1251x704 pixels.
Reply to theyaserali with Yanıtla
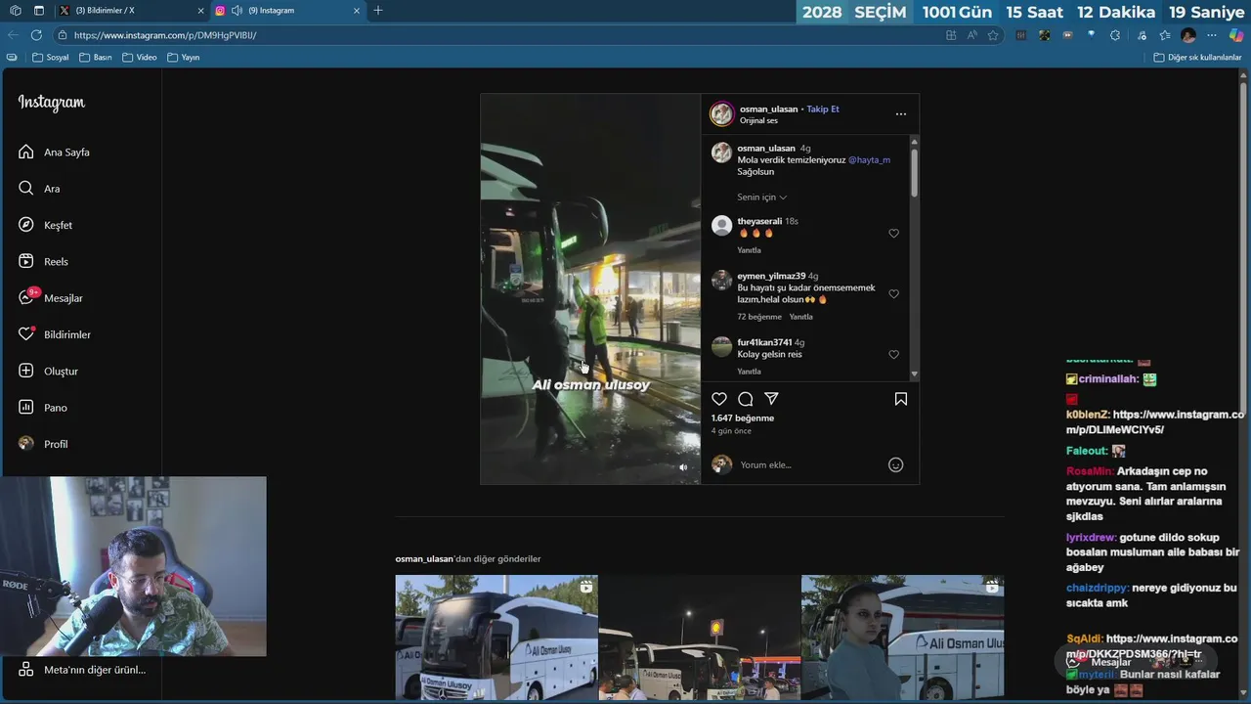[749, 250]
